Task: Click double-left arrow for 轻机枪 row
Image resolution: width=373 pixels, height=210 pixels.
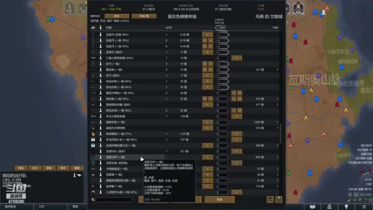Action: pos(205,99)
